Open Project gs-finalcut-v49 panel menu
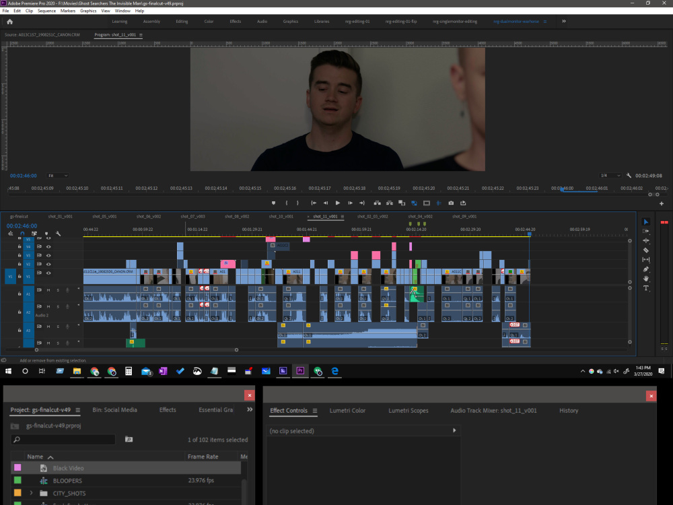The image size is (673, 505). (77, 410)
